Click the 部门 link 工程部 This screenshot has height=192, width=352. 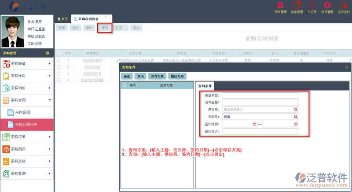tap(40, 29)
